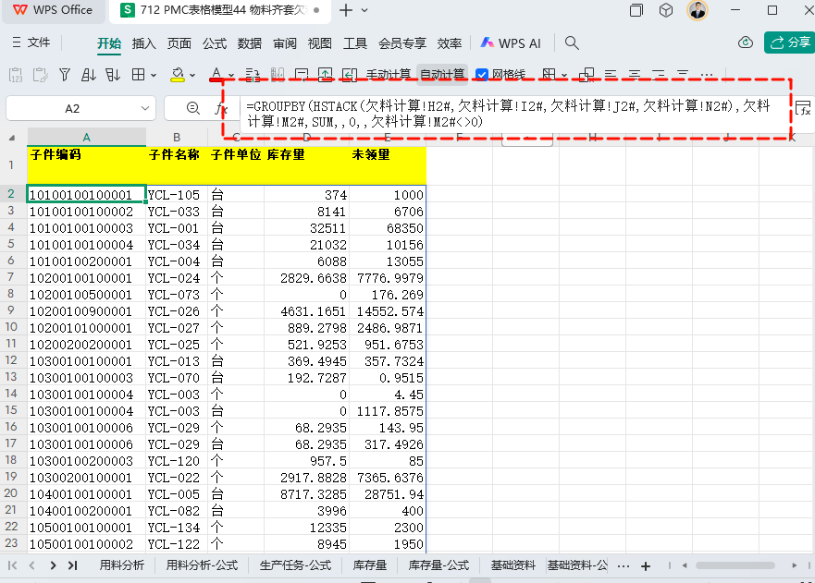Image resolution: width=815 pixels, height=583 pixels.
Task: Click the horizontal scrollbar thumb
Action: pos(735,565)
